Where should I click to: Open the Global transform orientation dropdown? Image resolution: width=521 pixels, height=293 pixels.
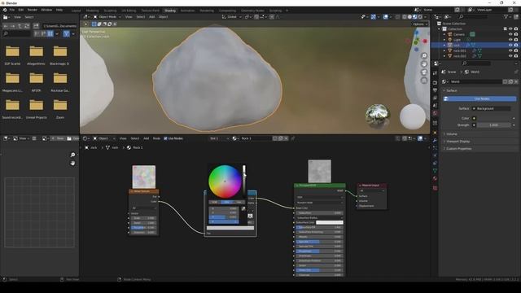point(231,17)
